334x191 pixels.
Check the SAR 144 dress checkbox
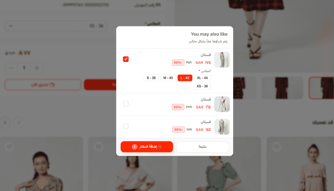tap(126, 126)
